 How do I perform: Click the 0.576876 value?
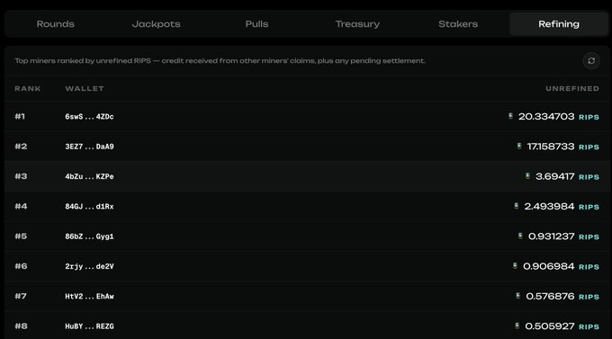pos(550,296)
